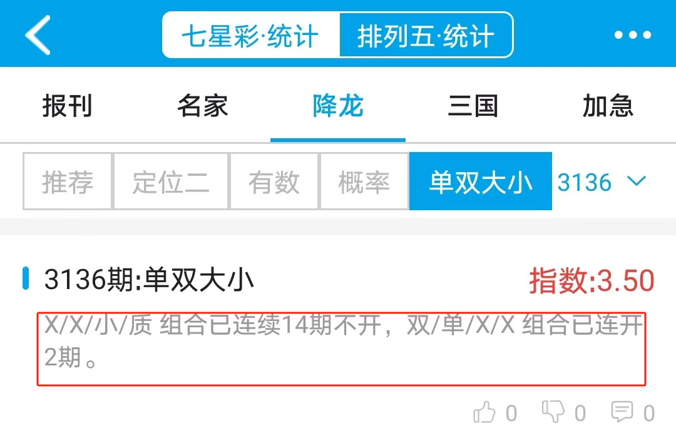Select the 定位二 filter button

coord(171,181)
